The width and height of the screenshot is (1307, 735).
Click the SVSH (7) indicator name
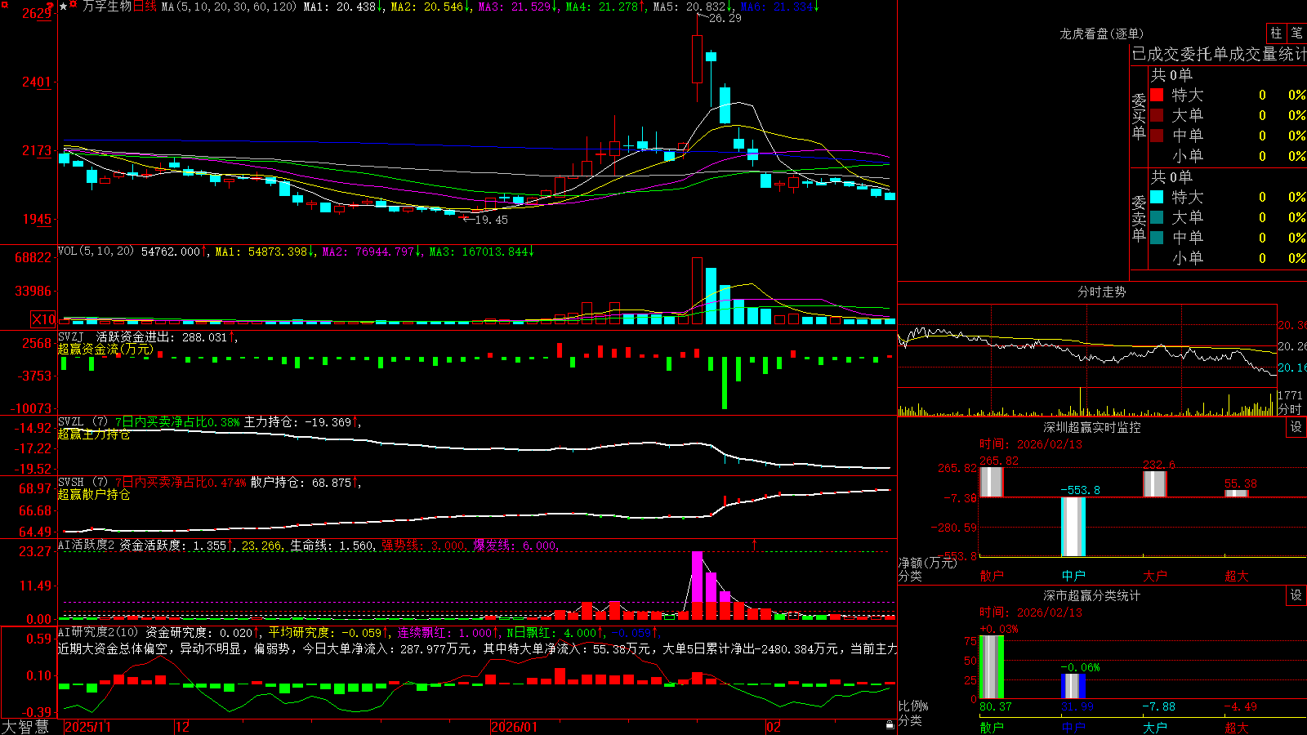[83, 483]
